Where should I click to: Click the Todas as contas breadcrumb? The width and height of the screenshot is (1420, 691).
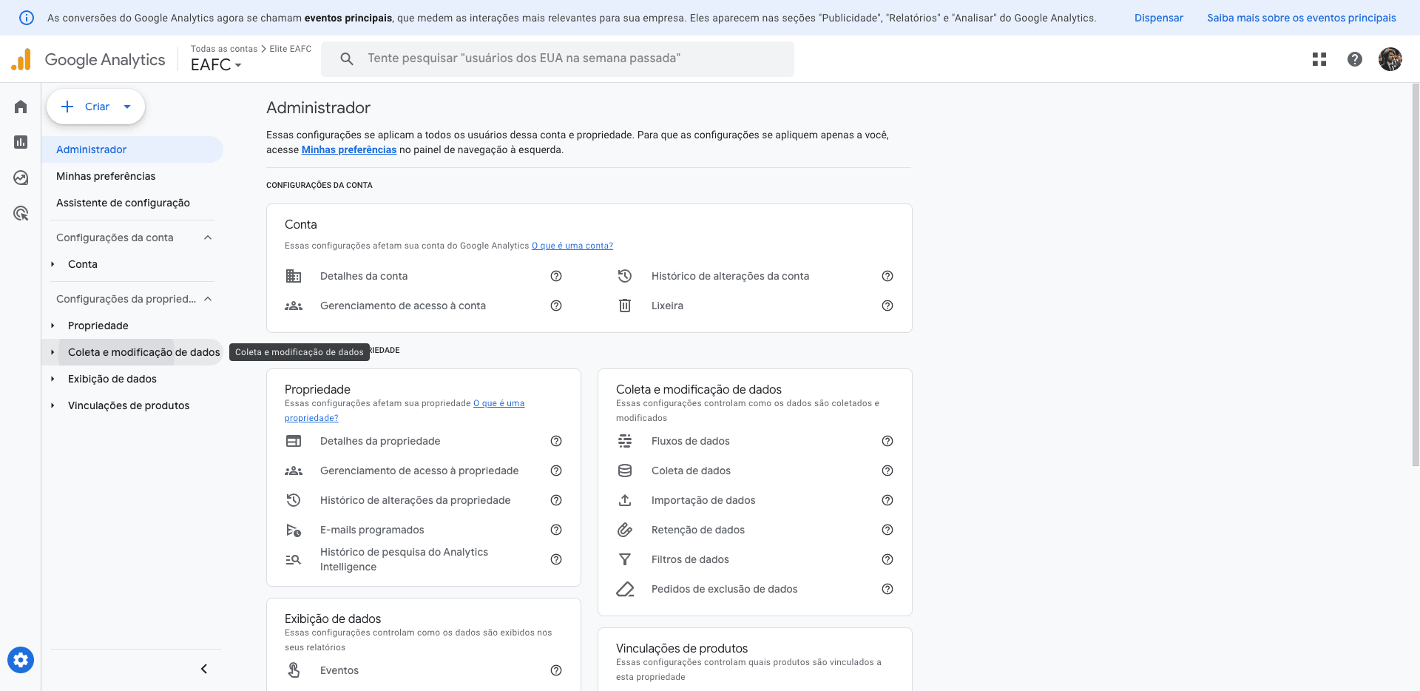224,49
